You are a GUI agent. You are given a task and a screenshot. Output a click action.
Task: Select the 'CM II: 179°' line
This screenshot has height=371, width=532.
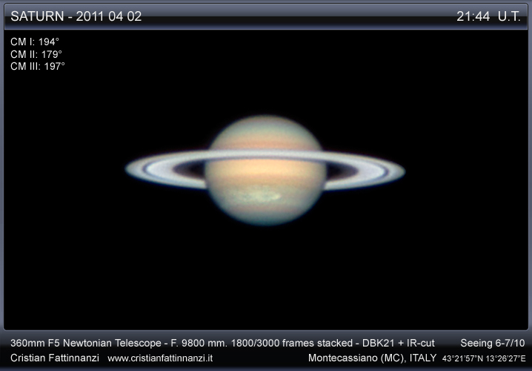(x=36, y=54)
